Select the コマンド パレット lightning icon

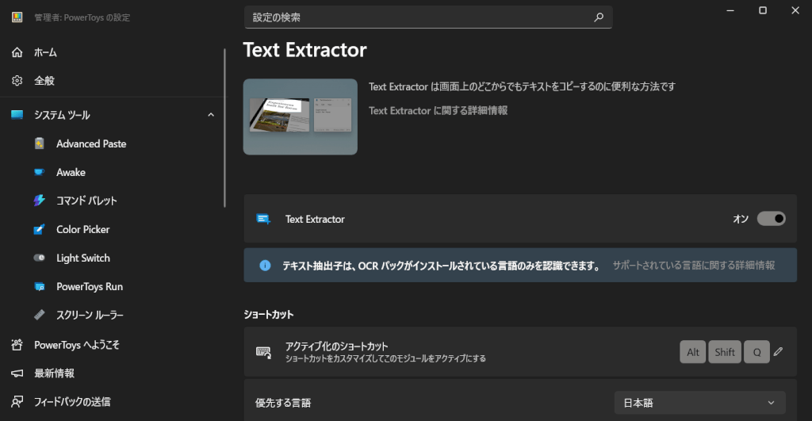40,201
